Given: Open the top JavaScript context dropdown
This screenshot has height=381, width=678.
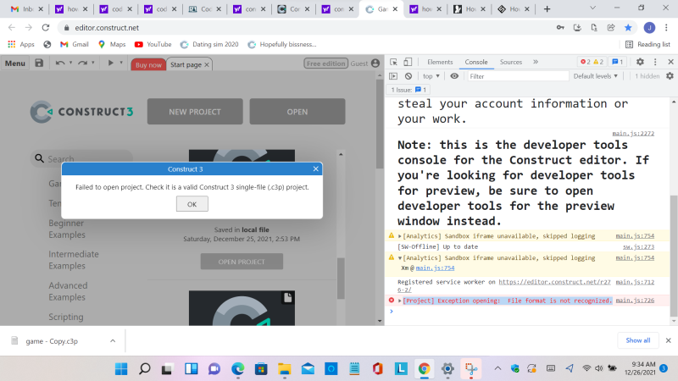Looking at the screenshot, I should 431,76.
